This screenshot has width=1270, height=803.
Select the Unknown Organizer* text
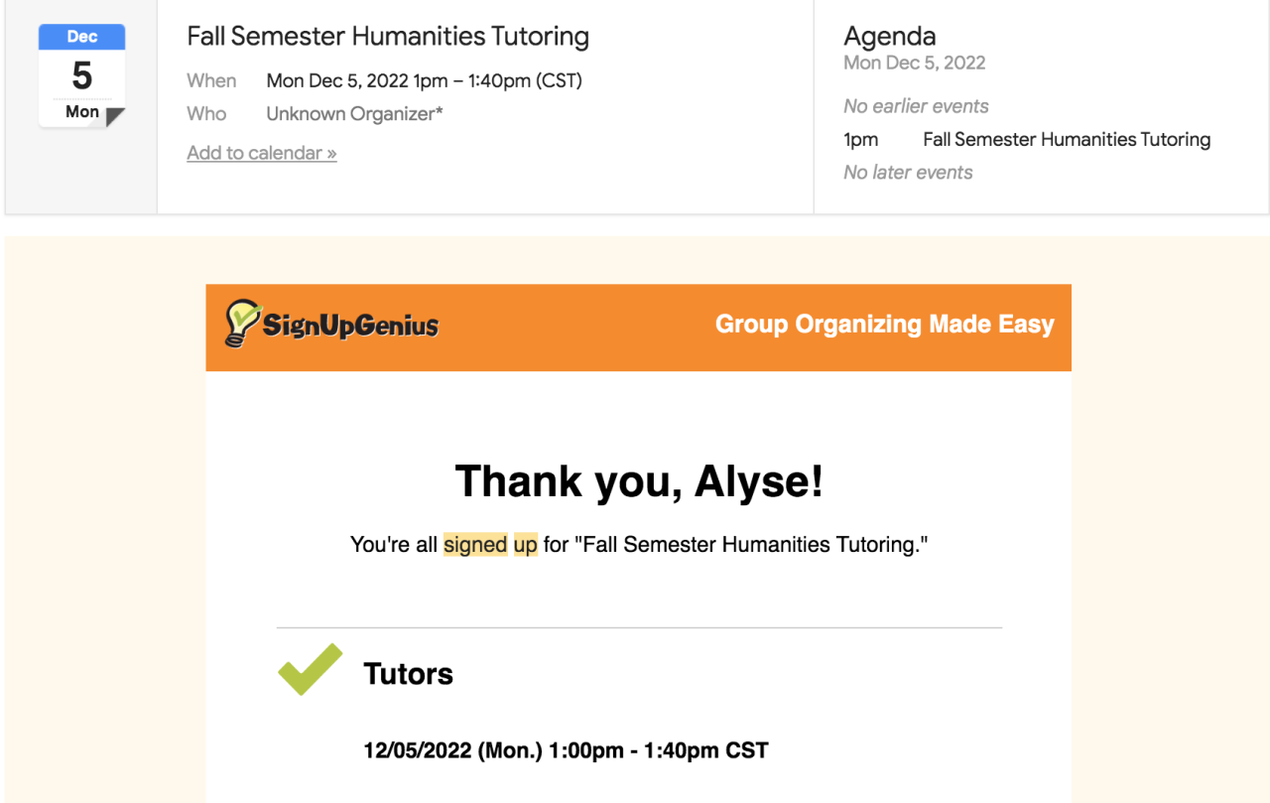(x=354, y=114)
